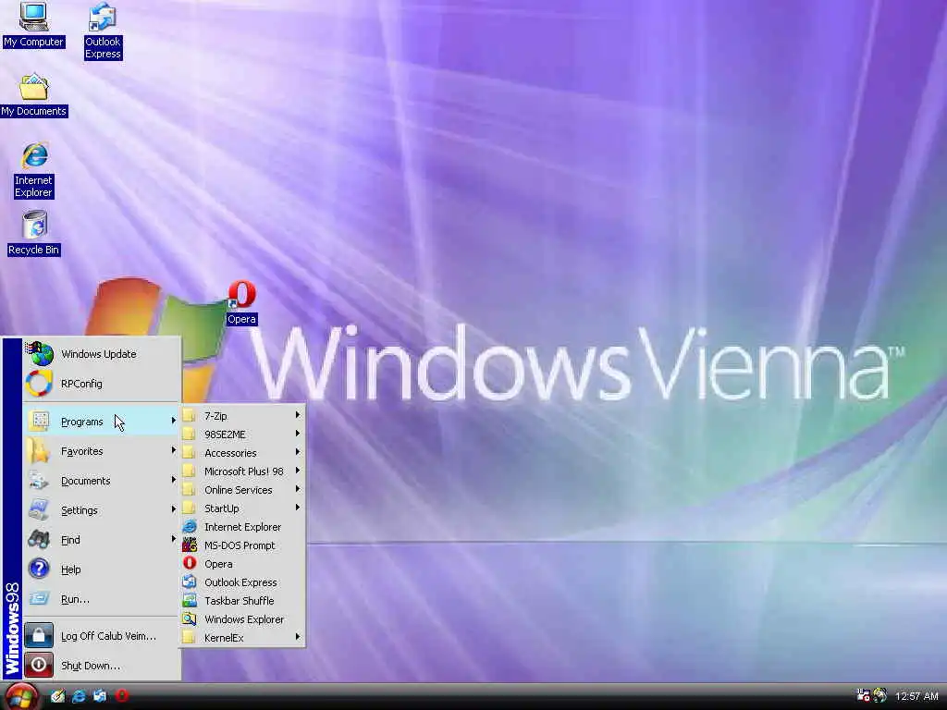Click the red Start orb button
The height and width of the screenshot is (710, 947).
click(20, 696)
